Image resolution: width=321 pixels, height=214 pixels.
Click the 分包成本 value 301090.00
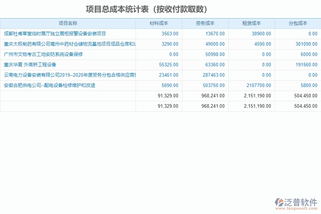tap(306, 44)
